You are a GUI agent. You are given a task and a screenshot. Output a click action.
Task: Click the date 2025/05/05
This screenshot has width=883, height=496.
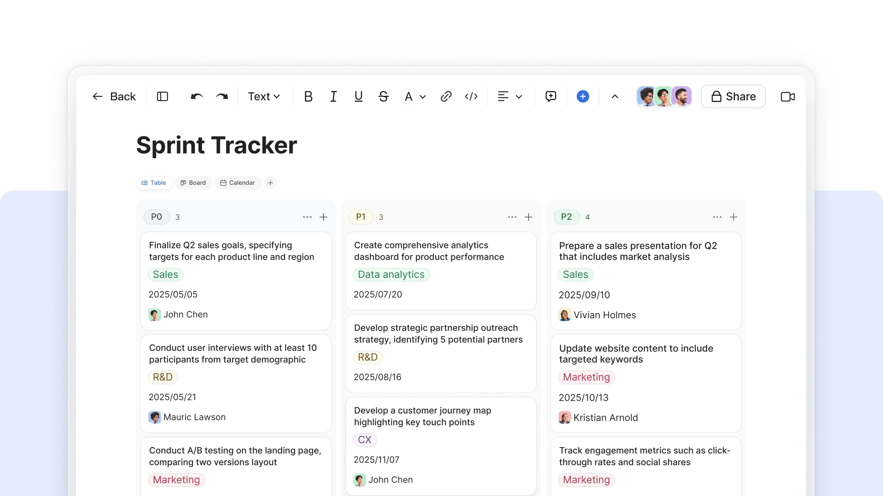[x=173, y=294]
